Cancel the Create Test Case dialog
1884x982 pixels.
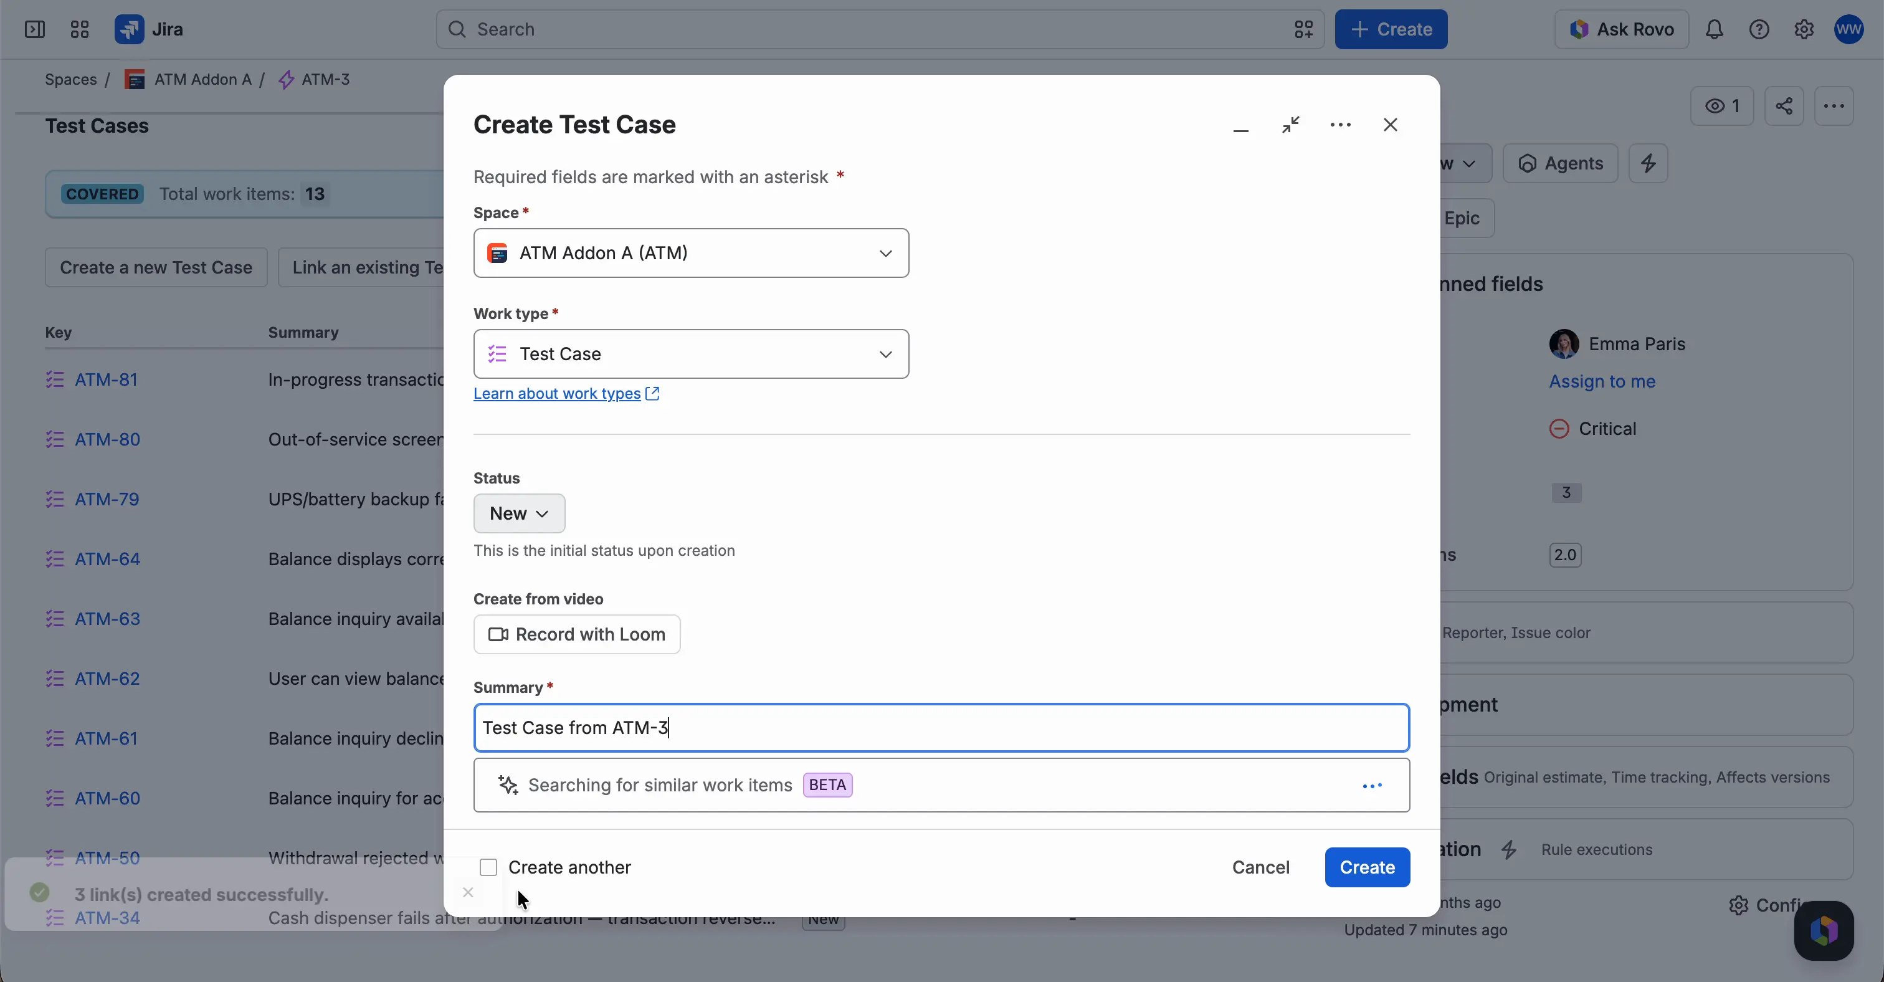pyautogui.click(x=1260, y=867)
